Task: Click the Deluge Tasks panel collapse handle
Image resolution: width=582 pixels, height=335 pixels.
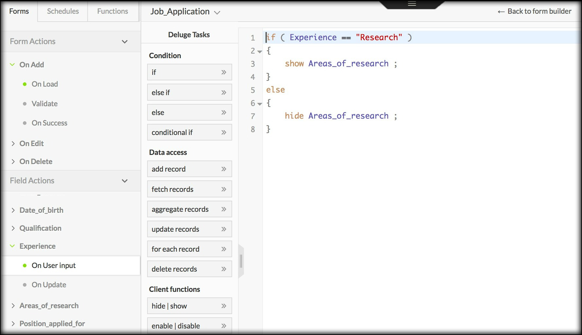Action: (241, 261)
